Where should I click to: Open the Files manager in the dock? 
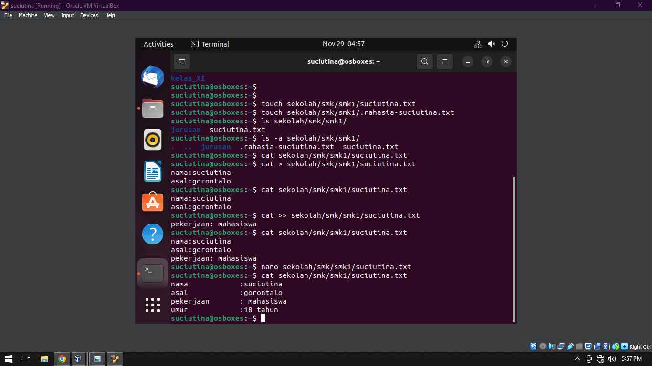coord(153,109)
